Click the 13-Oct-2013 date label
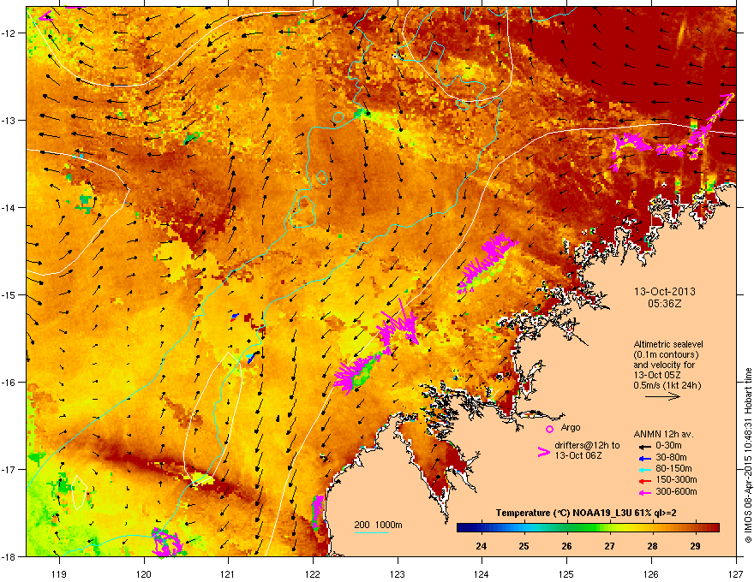This screenshot has width=754, height=582. pyautogui.click(x=665, y=292)
